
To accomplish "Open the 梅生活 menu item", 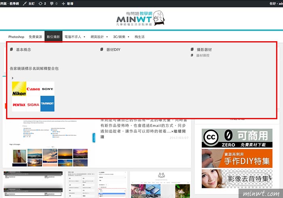I will click(139, 37).
